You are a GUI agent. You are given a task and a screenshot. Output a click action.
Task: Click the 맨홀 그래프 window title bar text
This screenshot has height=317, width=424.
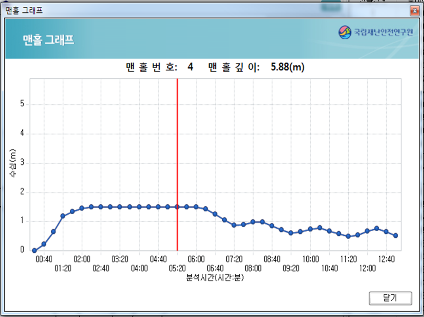[24, 11]
